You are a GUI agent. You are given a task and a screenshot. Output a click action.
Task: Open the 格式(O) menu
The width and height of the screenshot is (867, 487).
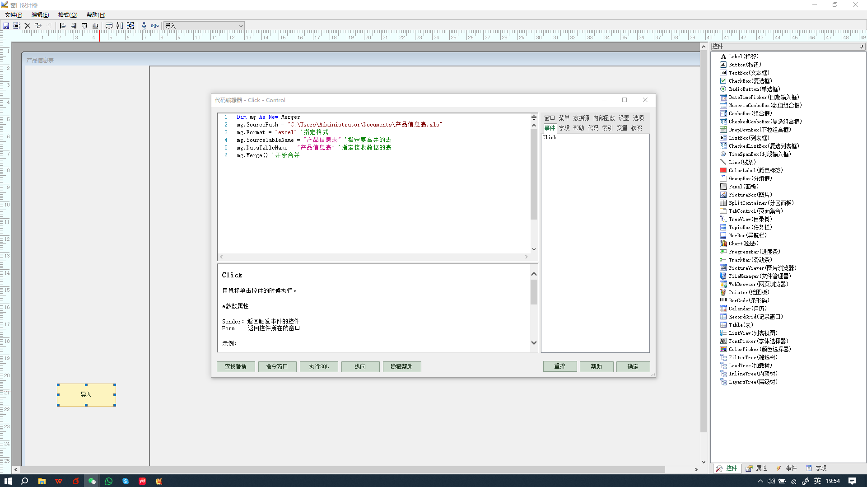pyautogui.click(x=68, y=15)
